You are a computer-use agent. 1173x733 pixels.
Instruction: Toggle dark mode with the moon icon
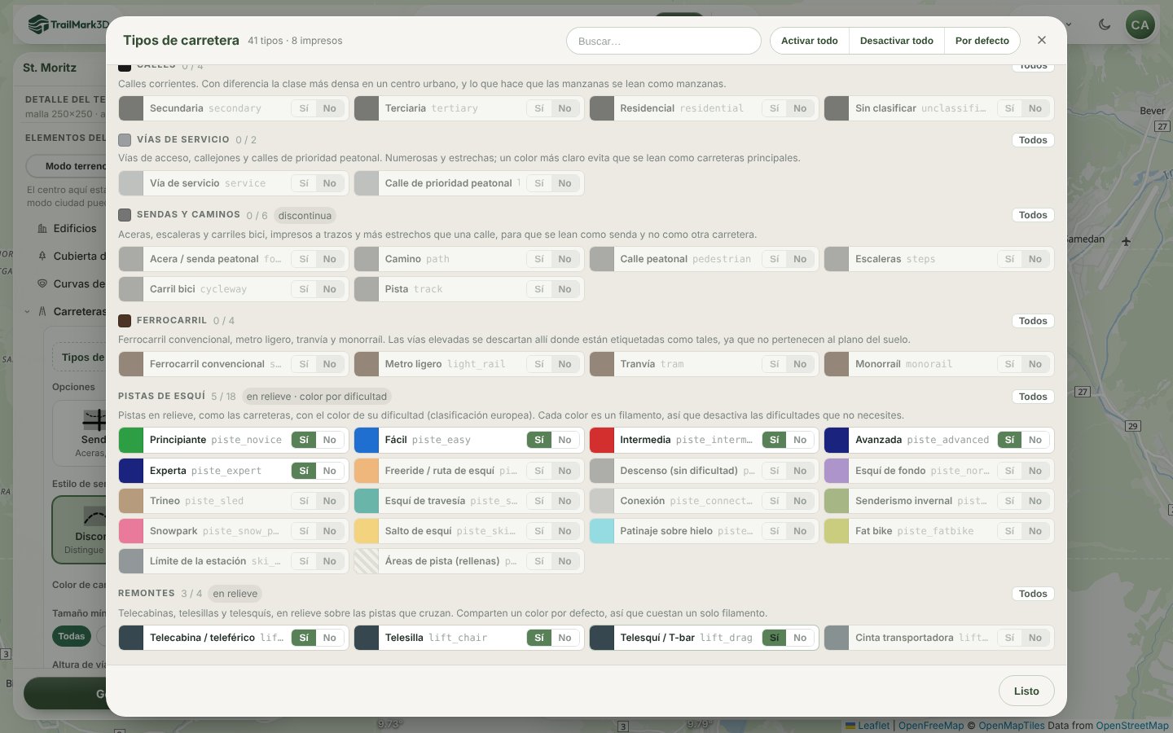[x=1105, y=24]
